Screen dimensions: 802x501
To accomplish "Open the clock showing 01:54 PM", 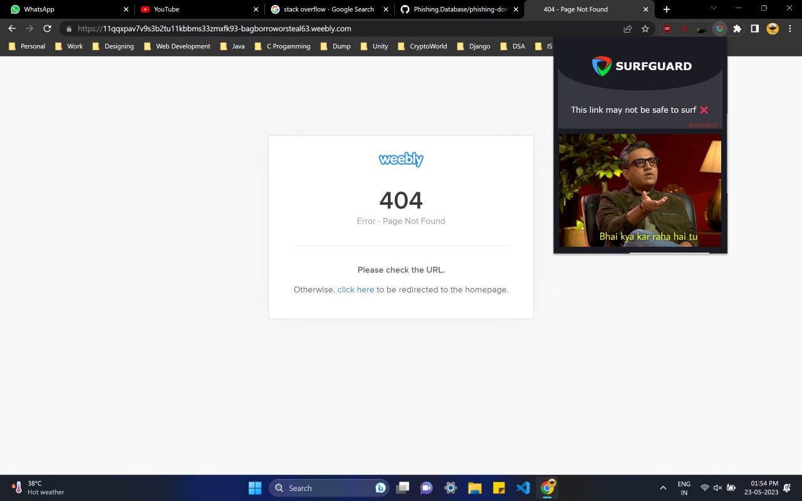I will click(x=761, y=488).
